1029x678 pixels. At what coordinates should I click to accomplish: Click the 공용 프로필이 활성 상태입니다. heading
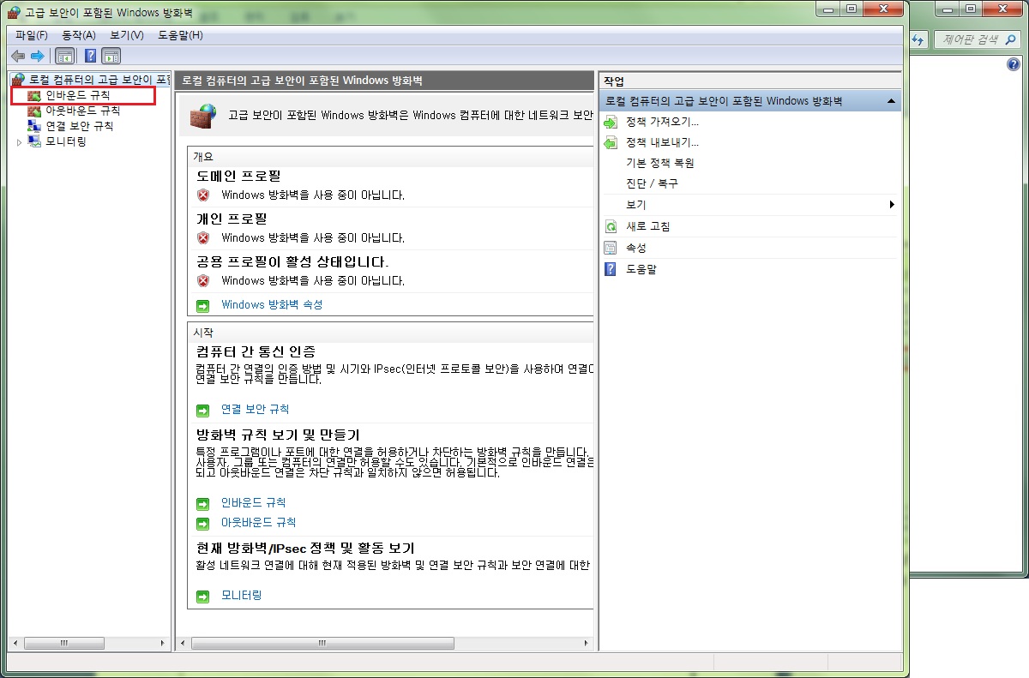[x=292, y=261]
